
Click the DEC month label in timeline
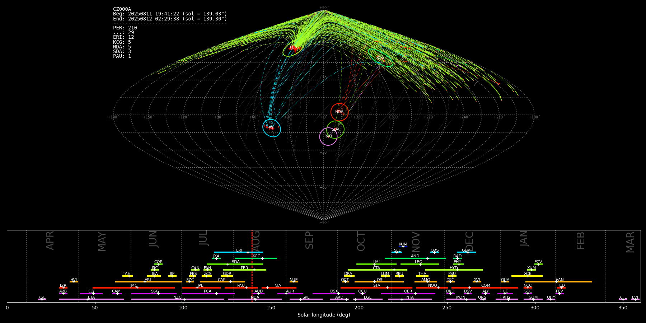[469, 241]
